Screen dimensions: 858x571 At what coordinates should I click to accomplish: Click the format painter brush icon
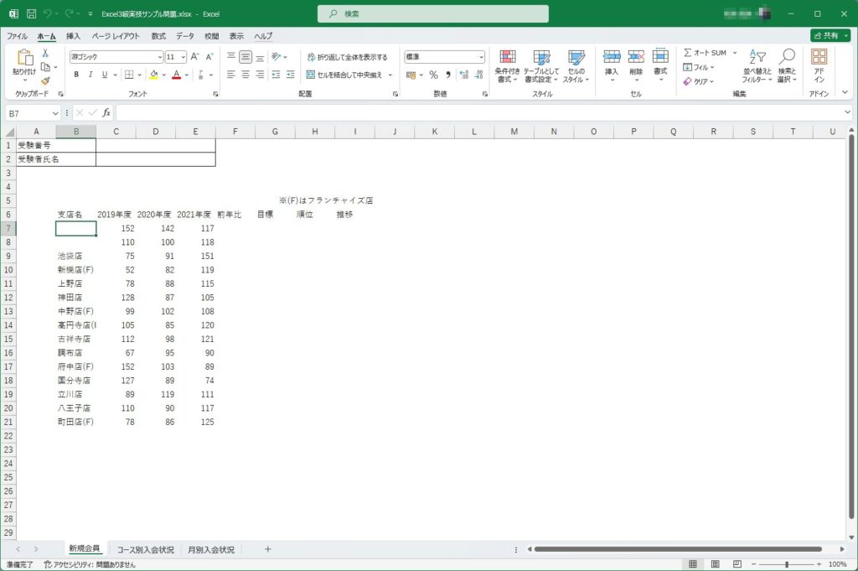pyautogui.click(x=45, y=81)
